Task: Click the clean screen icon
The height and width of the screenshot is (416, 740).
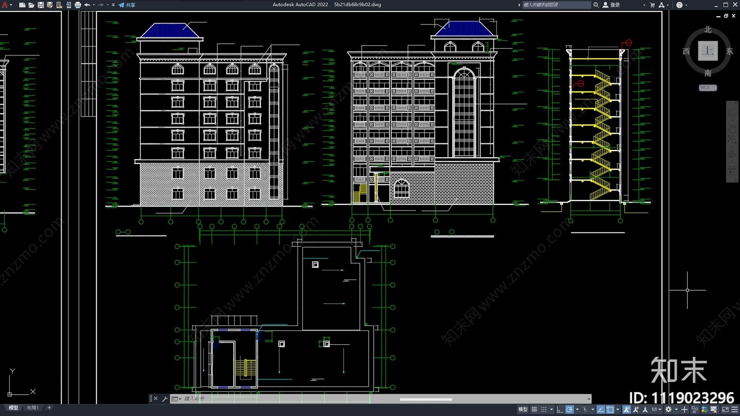Action: (x=725, y=409)
